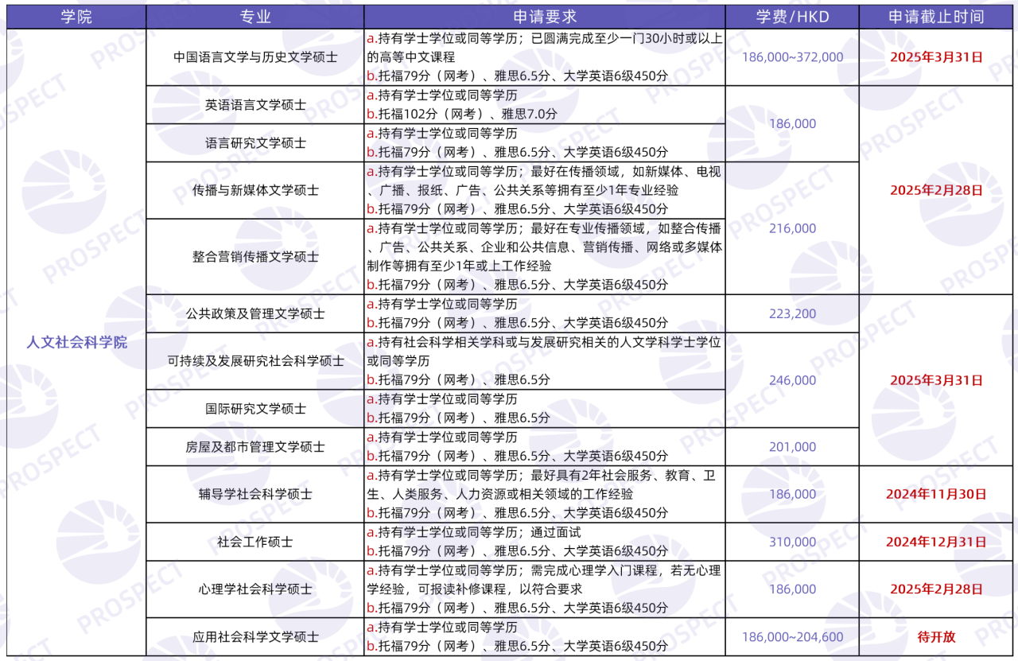The height and width of the screenshot is (661, 1018).
Task: Click the 申请要求 column header
Action: [x=545, y=17]
